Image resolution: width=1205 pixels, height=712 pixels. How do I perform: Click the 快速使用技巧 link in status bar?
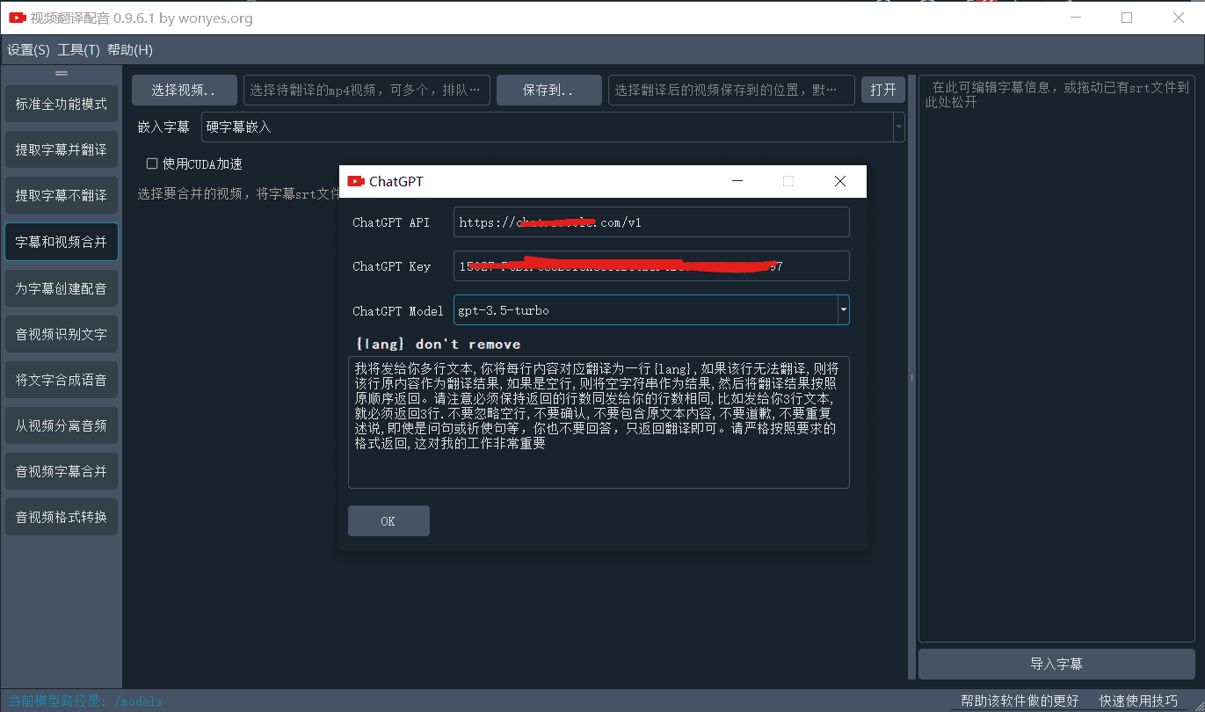1138,701
